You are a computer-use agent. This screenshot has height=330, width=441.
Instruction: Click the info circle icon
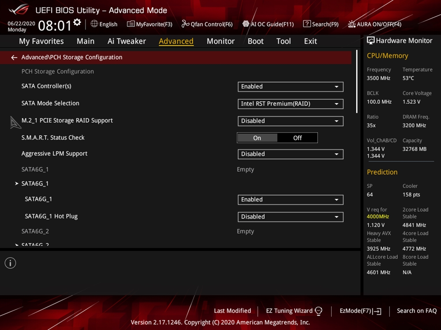click(x=11, y=263)
